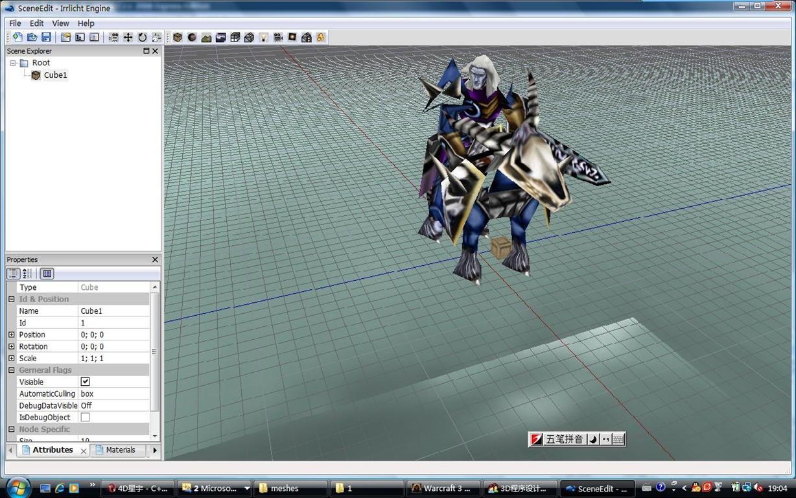The height and width of the screenshot is (498, 796).
Task: Click the small crate cube in the viewport
Action: 501,248
